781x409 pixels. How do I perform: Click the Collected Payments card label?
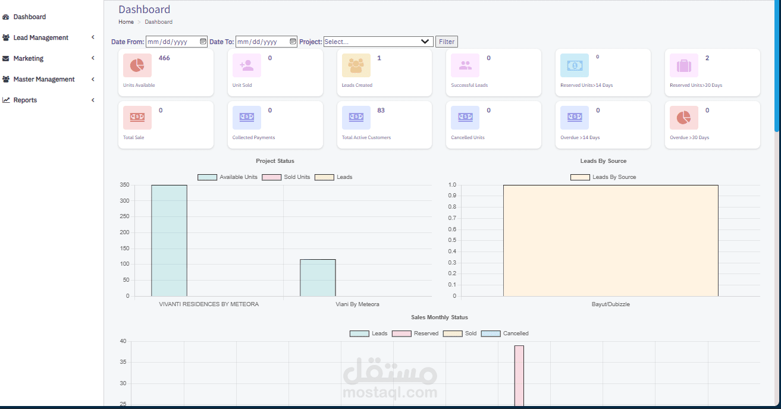click(x=253, y=138)
